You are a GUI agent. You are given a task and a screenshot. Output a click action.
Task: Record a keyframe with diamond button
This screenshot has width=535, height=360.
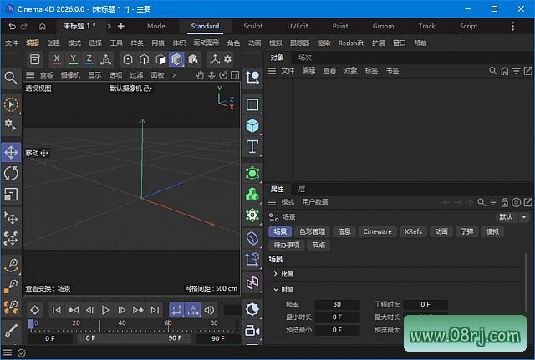pyautogui.click(x=35, y=310)
